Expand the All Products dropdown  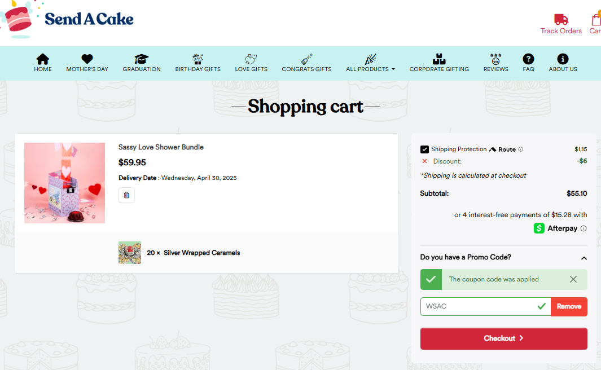click(x=370, y=69)
